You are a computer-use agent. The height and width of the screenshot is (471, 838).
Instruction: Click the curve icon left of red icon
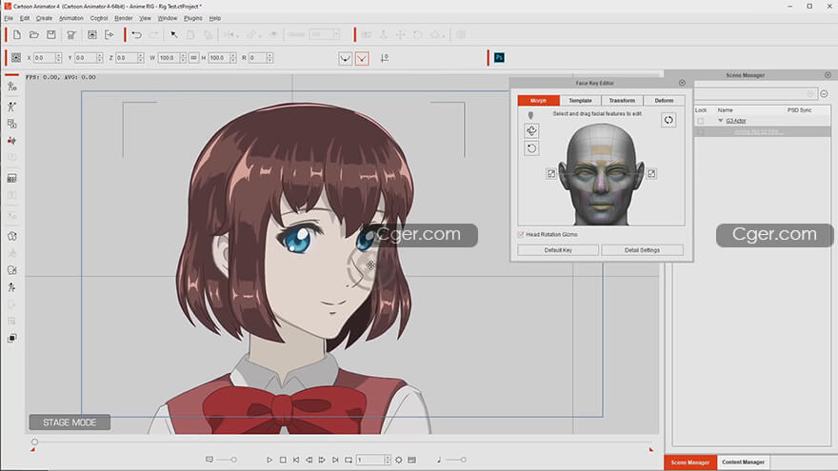point(346,58)
